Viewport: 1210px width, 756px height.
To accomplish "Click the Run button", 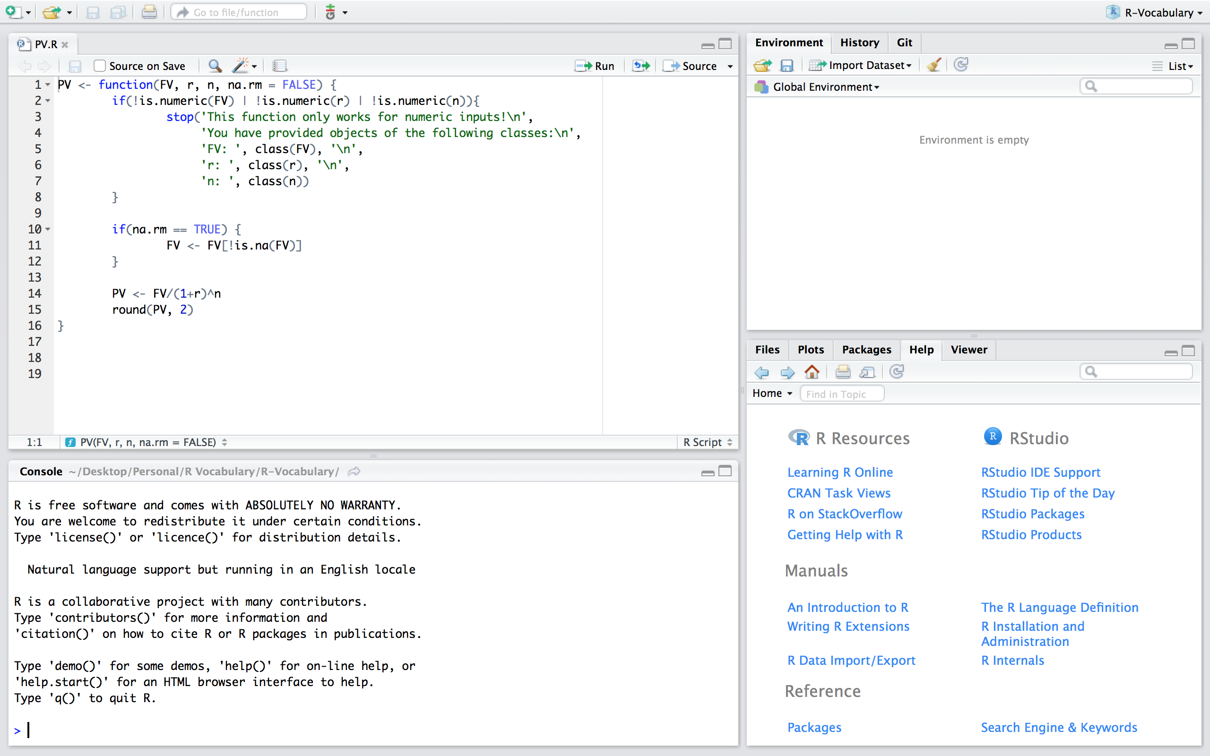I will point(595,66).
